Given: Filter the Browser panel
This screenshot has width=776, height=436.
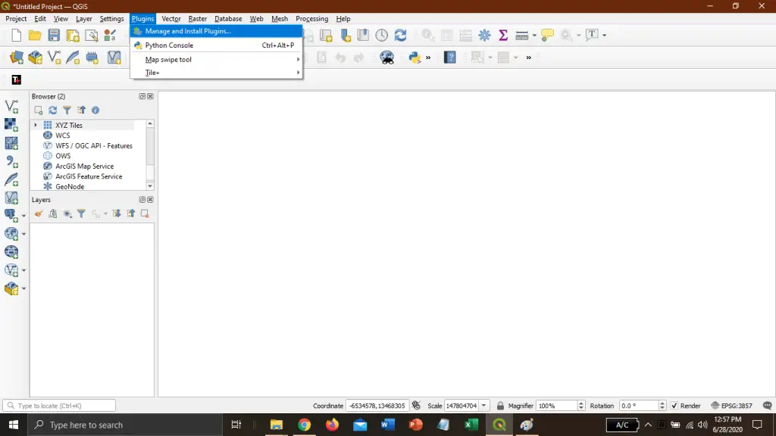Looking at the screenshot, I should (67, 111).
